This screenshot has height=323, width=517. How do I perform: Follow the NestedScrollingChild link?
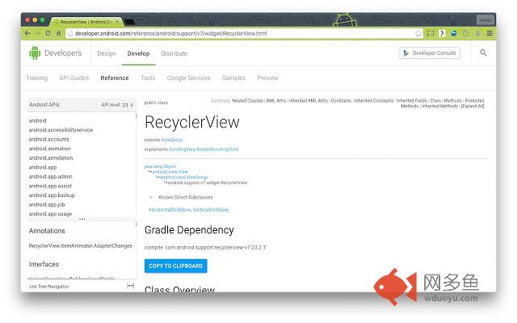[x=217, y=149]
